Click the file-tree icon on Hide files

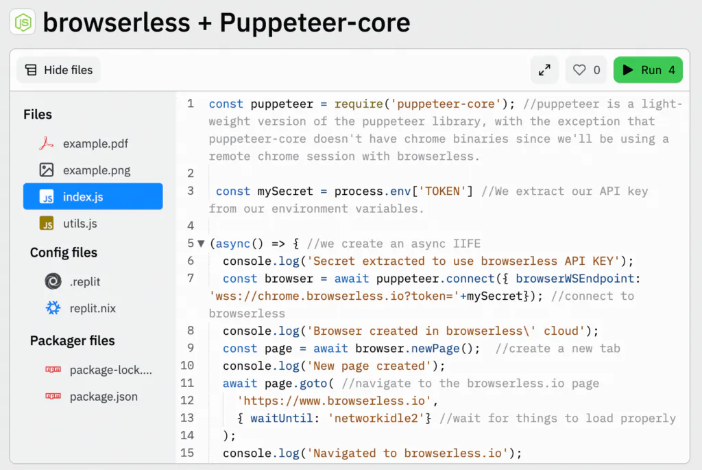tap(31, 70)
